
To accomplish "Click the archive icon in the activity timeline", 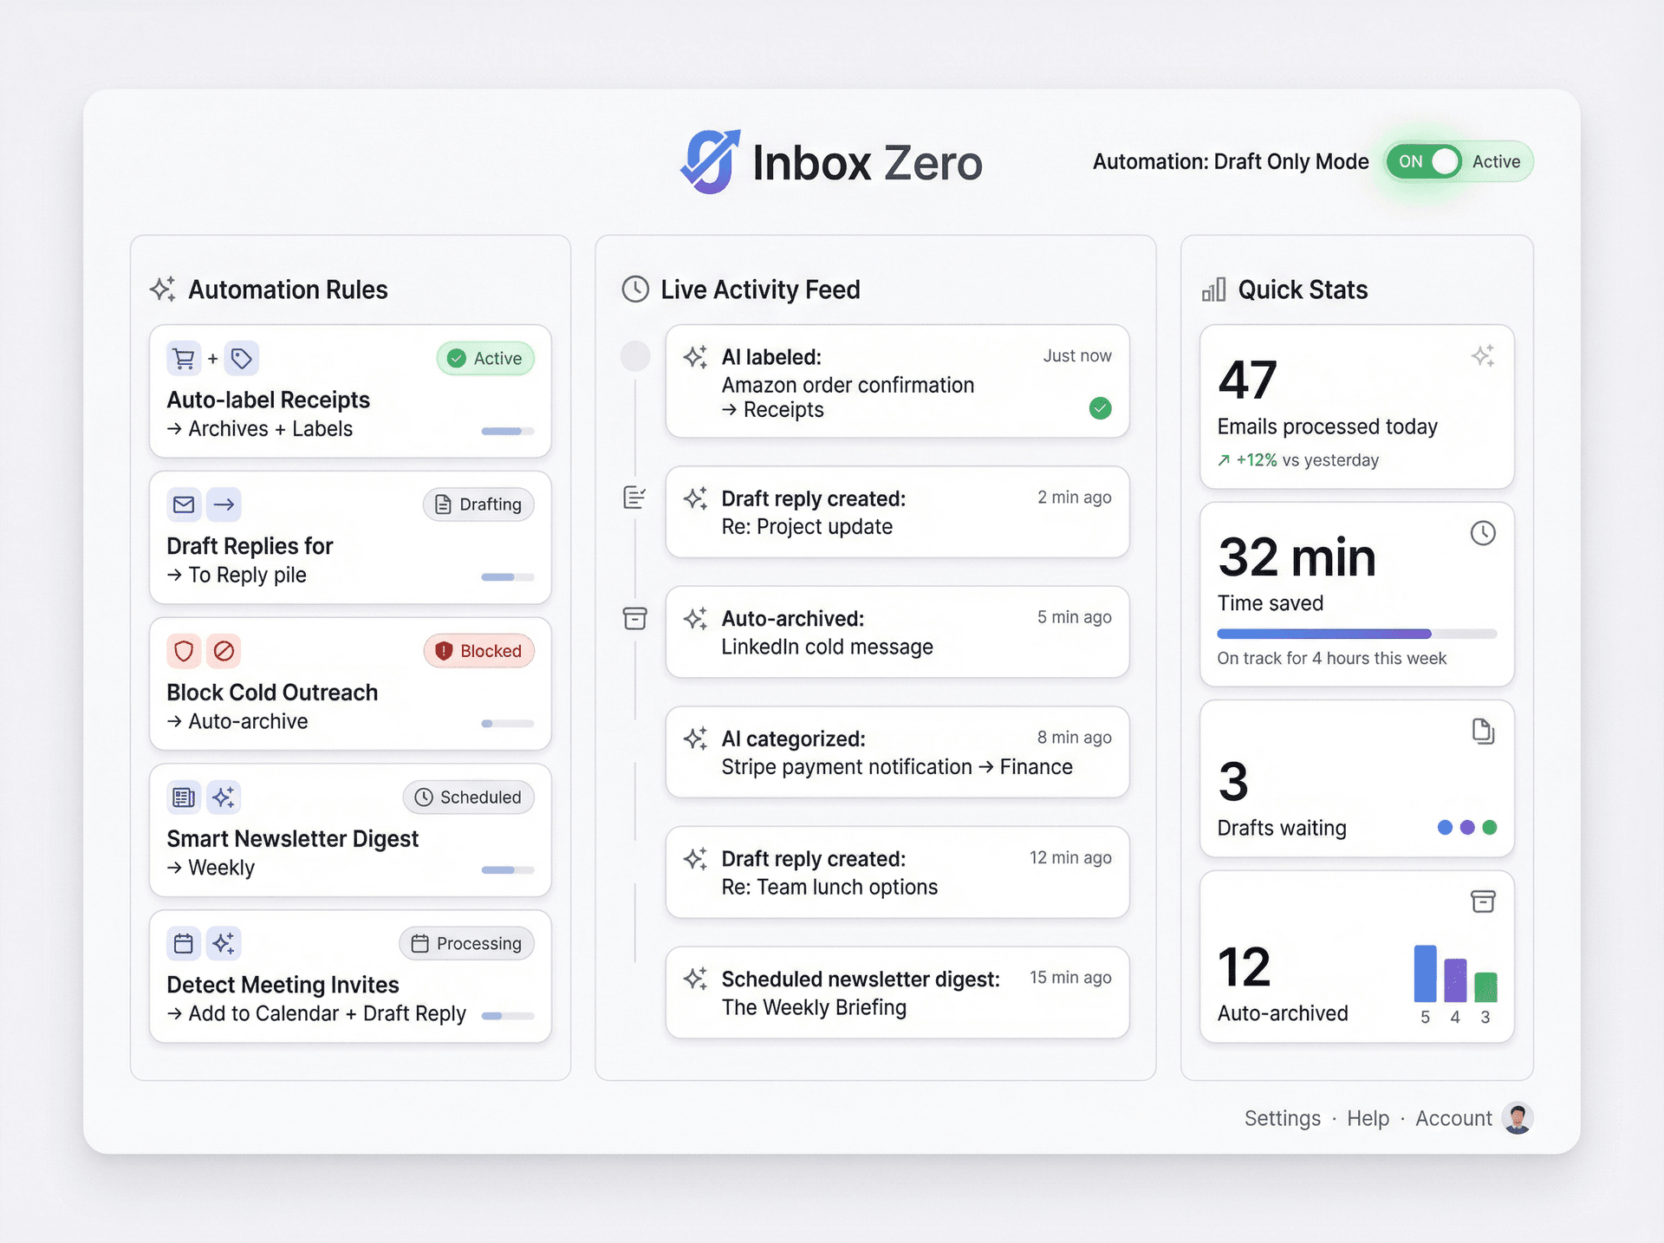I will click(635, 618).
